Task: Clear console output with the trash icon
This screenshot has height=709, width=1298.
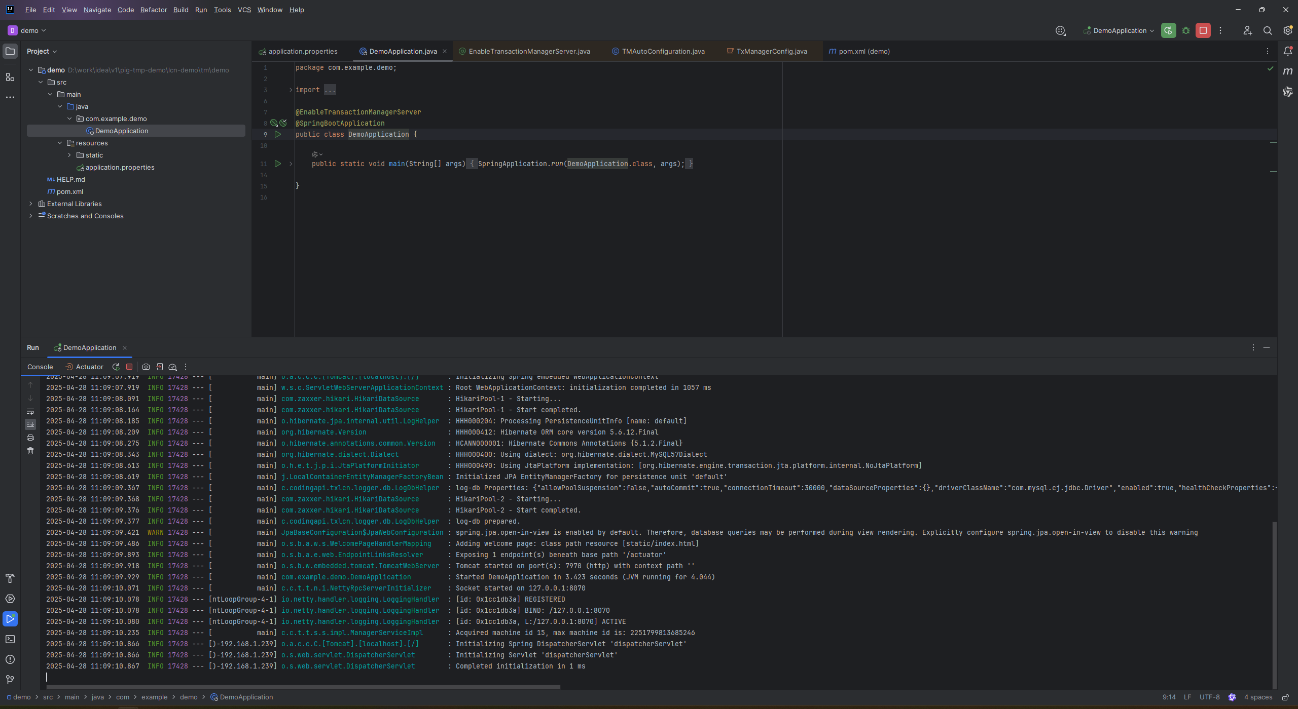Action: 30,451
